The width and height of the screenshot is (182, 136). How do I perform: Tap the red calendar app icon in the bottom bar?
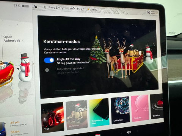tap(98, 135)
